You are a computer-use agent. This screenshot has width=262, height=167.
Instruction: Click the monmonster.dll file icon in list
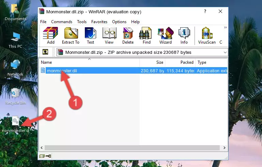(43, 70)
